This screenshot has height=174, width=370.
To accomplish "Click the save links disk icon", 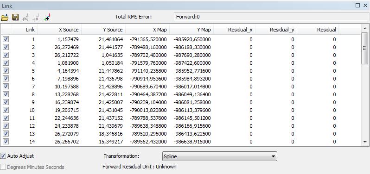I will 15,17.
